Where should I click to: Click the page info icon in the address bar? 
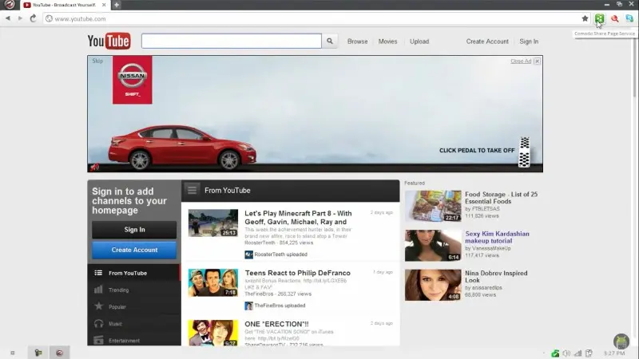point(49,18)
